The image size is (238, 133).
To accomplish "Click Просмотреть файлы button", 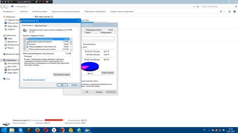I will click(62, 75).
